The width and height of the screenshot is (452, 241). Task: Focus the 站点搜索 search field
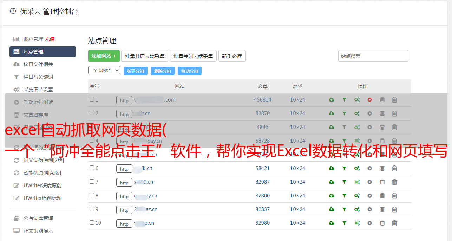[x=373, y=56]
